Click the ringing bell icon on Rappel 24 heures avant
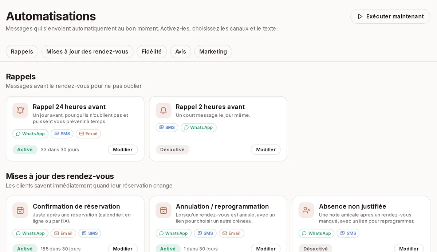Screen dimensions: 437x252 coord(20,111)
